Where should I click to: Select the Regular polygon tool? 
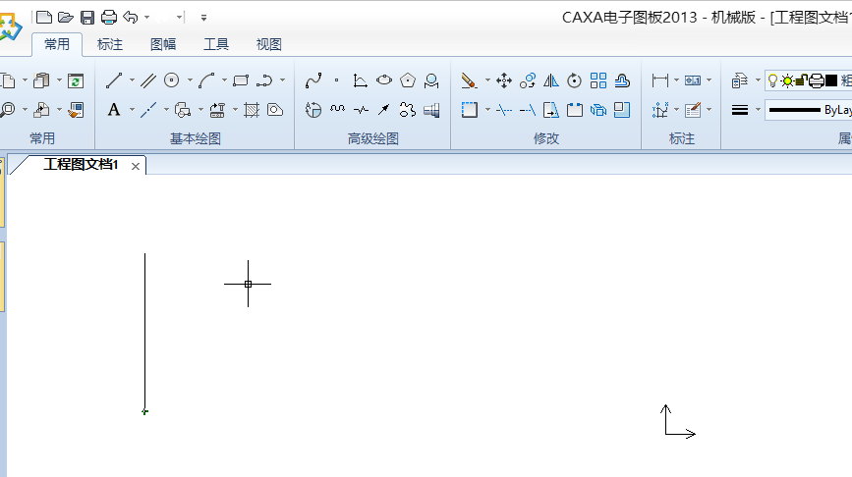click(x=408, y=80)
